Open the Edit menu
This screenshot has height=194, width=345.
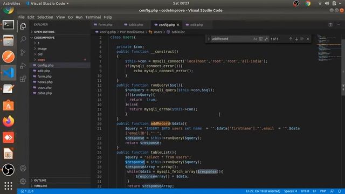pyautogui.click(x=31, y=17)
